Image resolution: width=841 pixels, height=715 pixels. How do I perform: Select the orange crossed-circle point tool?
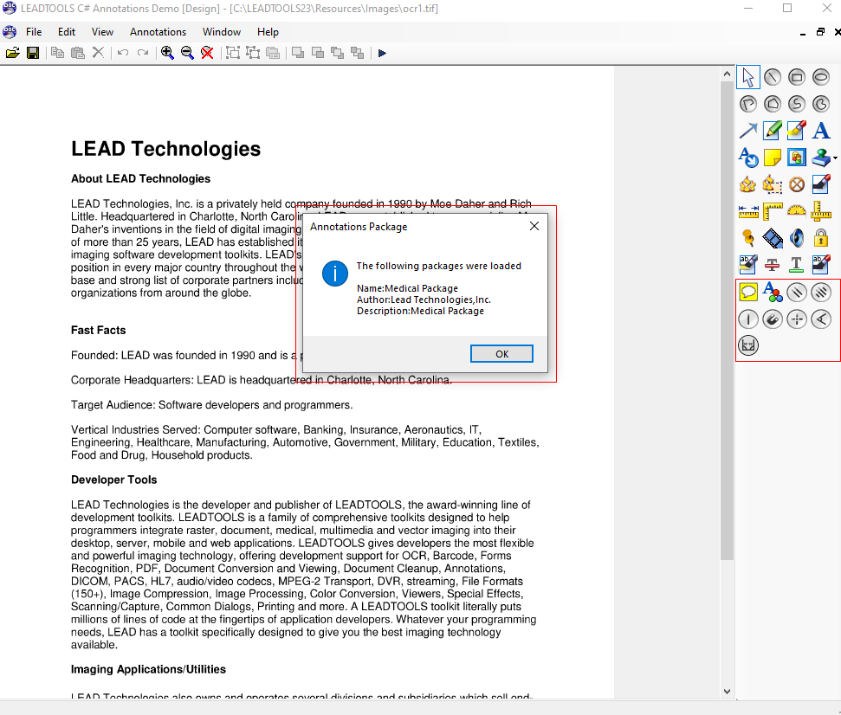pyautogui.click(x=797, y=184)
